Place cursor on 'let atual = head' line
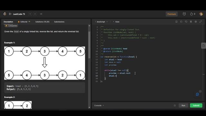The height and width of the screenshot is (116, 206). (x=113, y=60)
